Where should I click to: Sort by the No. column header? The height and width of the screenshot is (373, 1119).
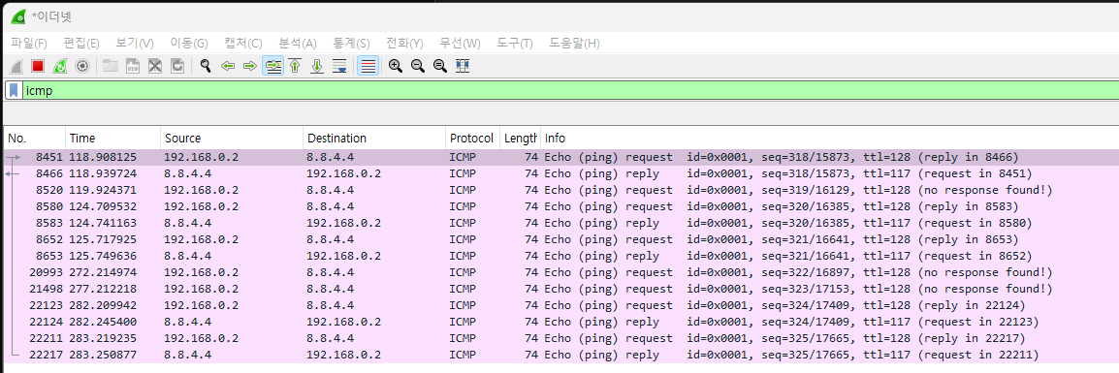click(34, 139)
